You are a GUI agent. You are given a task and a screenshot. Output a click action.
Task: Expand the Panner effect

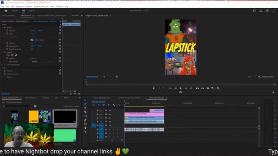[x=2, y=77]
